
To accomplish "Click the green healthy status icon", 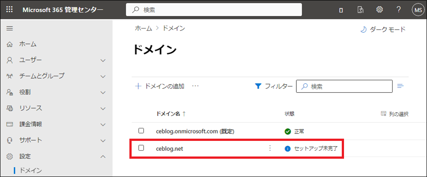I will click(x=287, y=132).
